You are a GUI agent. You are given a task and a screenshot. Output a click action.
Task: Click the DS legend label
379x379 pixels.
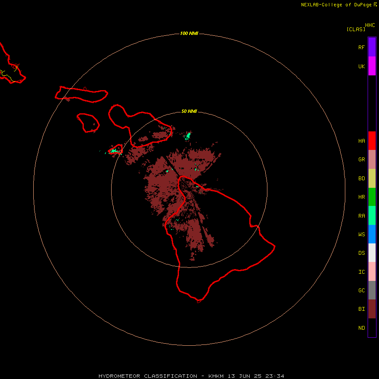point(361,253)
